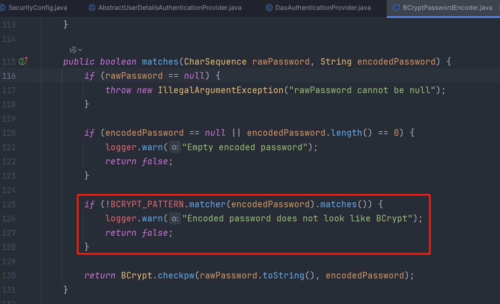Open the AbstractUserDetailsAuthenticationProvider.java tab
Viewport: 500px width, 304px height.
[x=170, y=8]
